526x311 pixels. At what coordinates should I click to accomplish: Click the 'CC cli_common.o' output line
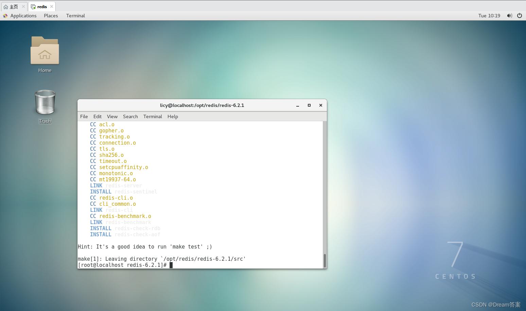[113, 204]
